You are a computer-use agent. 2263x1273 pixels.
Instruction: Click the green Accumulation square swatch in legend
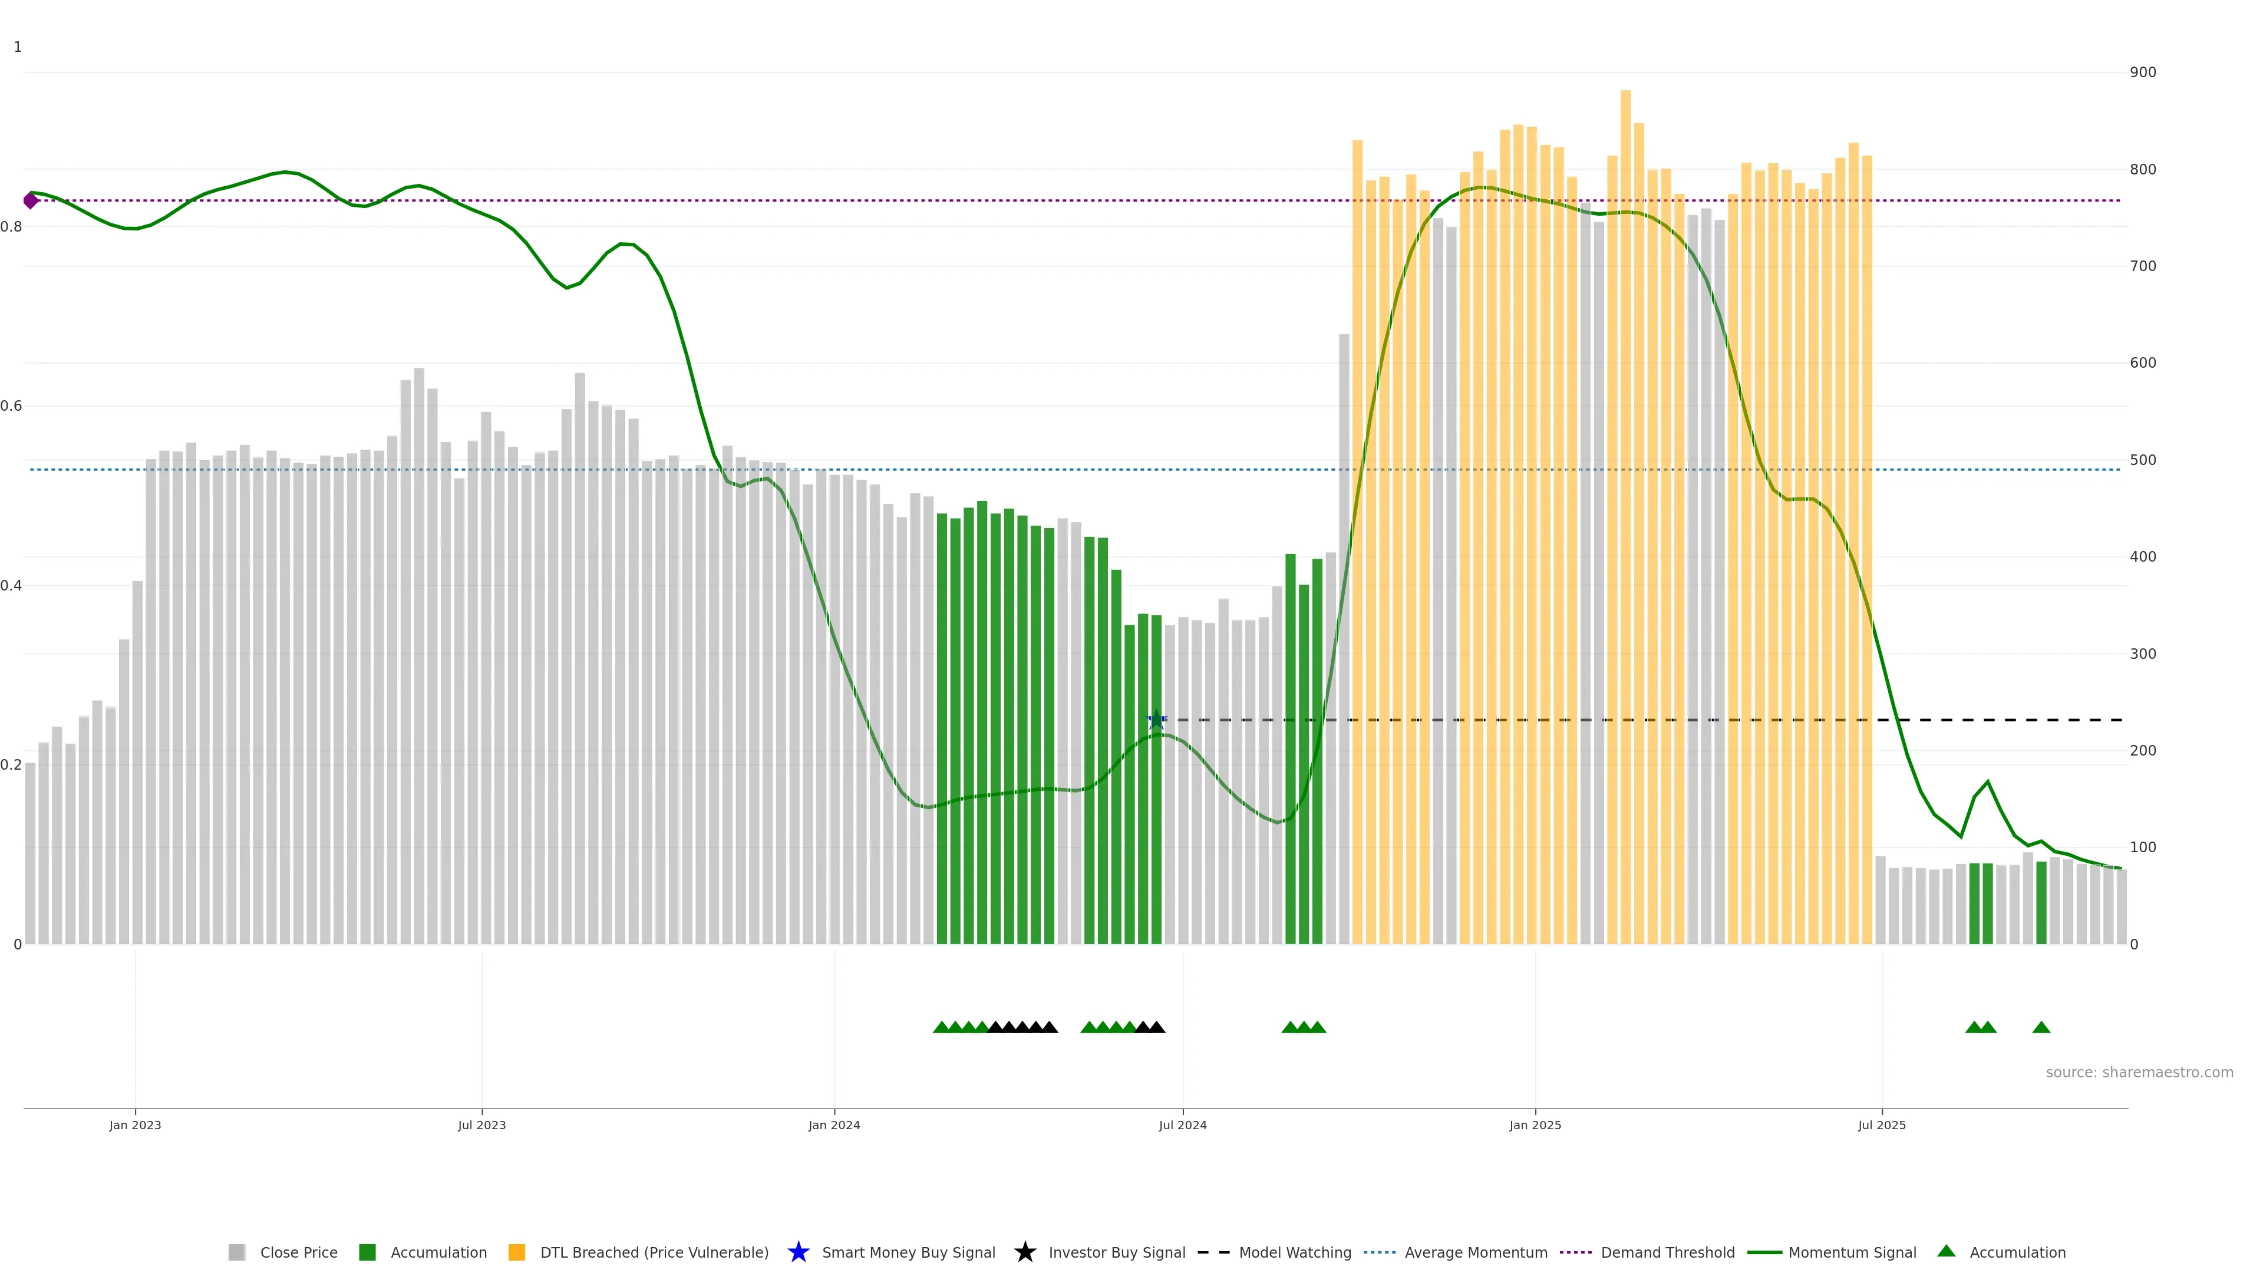pos(367,1252)
